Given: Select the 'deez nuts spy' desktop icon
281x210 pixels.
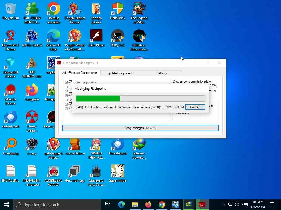Looking at the screenshot, I should point(75,174).
